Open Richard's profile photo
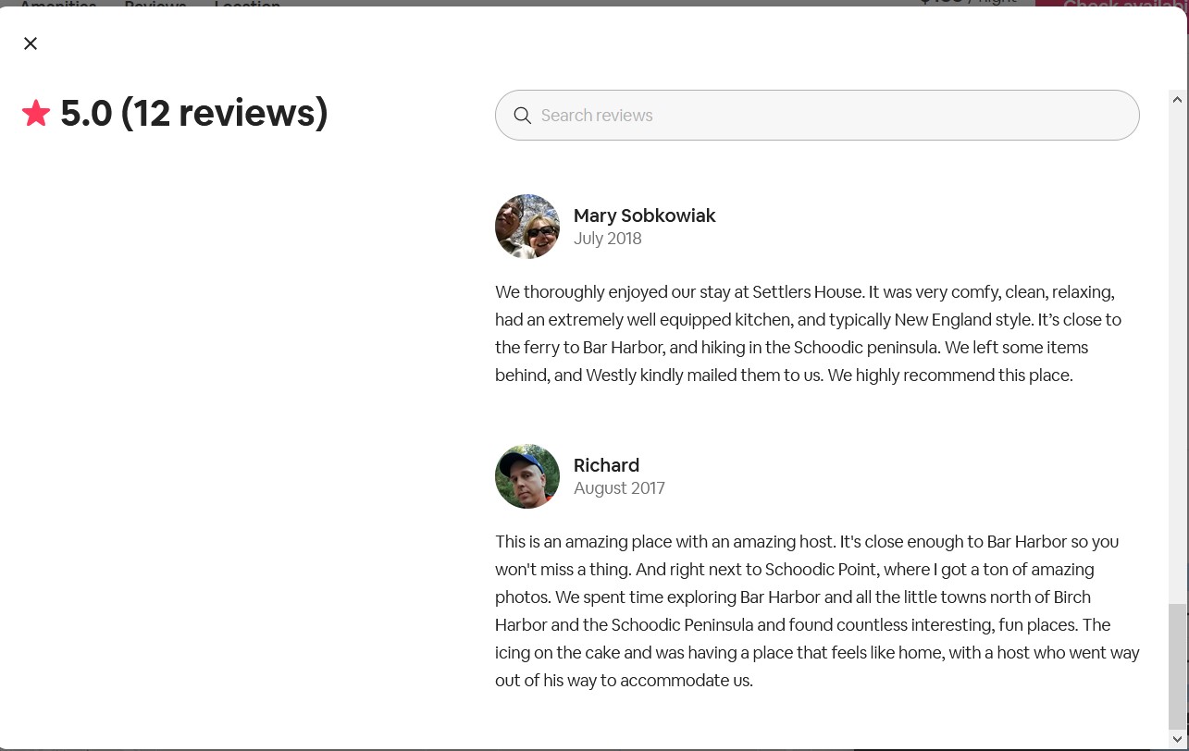The image size is (1189, 751). [x=527, y=476]
